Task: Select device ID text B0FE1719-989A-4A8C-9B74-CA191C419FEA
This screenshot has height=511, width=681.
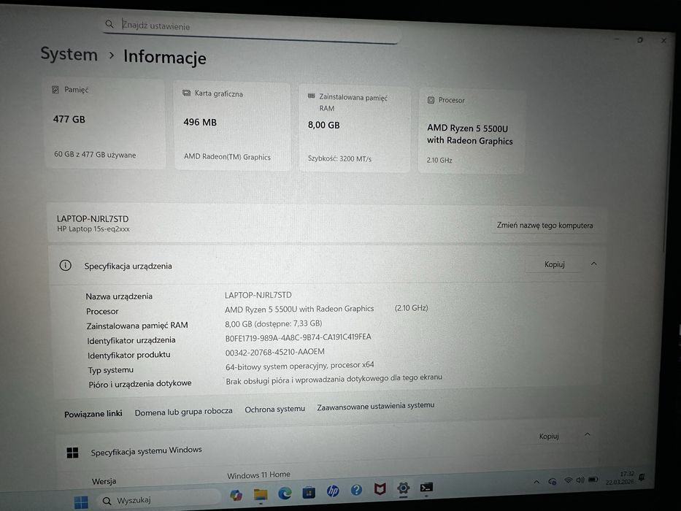Action: point(298,337)
